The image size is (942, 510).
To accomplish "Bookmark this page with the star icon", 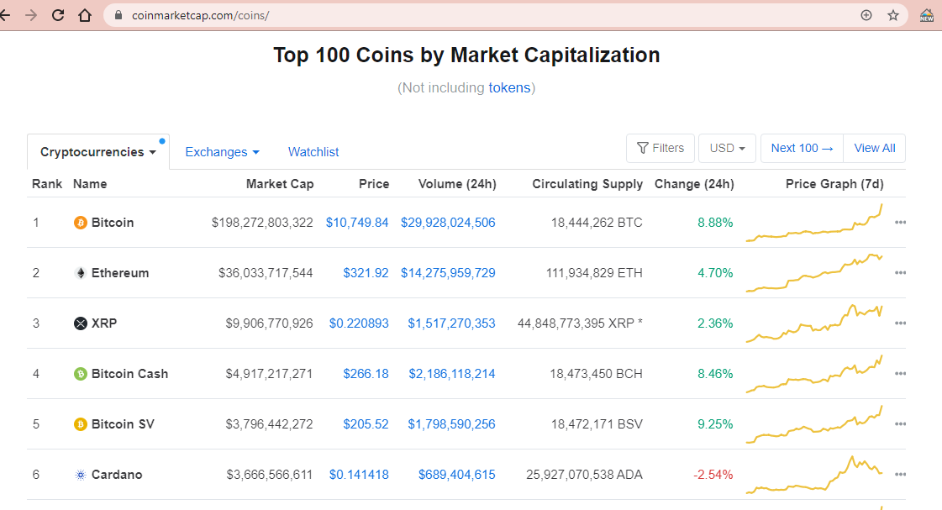I will 893,15.
